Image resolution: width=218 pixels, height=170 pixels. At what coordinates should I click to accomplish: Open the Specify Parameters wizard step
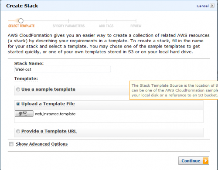click(68, 26)
